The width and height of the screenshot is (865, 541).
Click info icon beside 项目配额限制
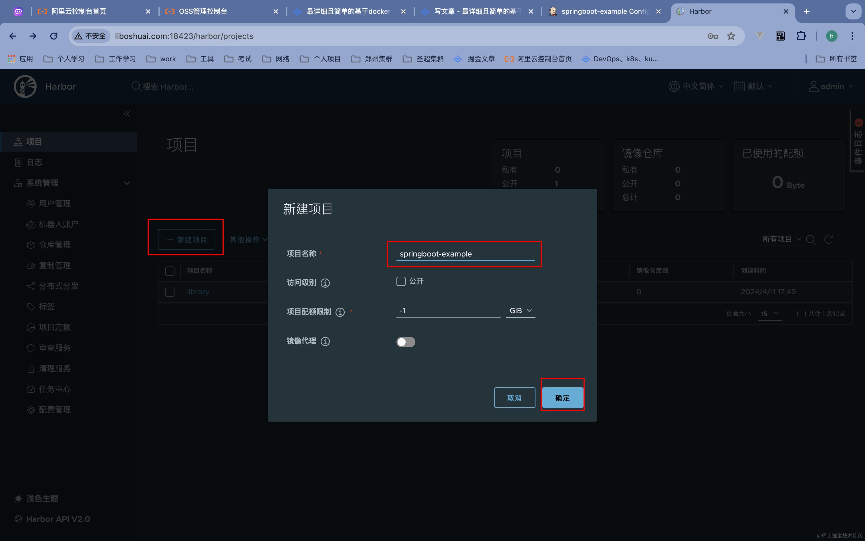click(x=340, y=312)
